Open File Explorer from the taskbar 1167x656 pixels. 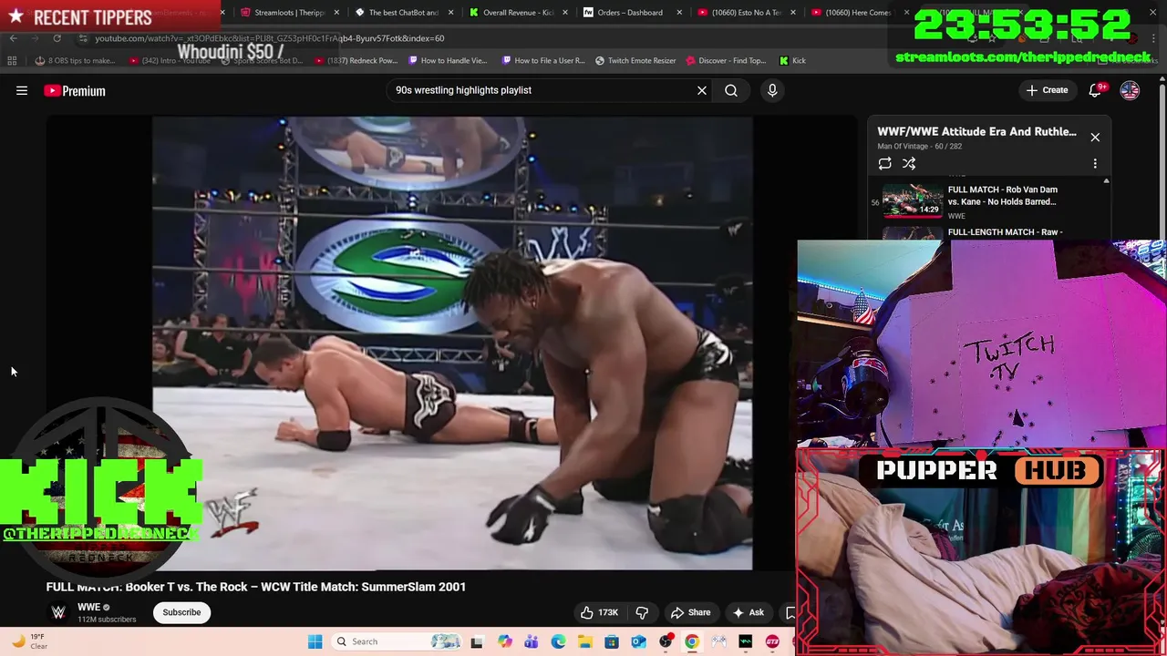[584, 641]
